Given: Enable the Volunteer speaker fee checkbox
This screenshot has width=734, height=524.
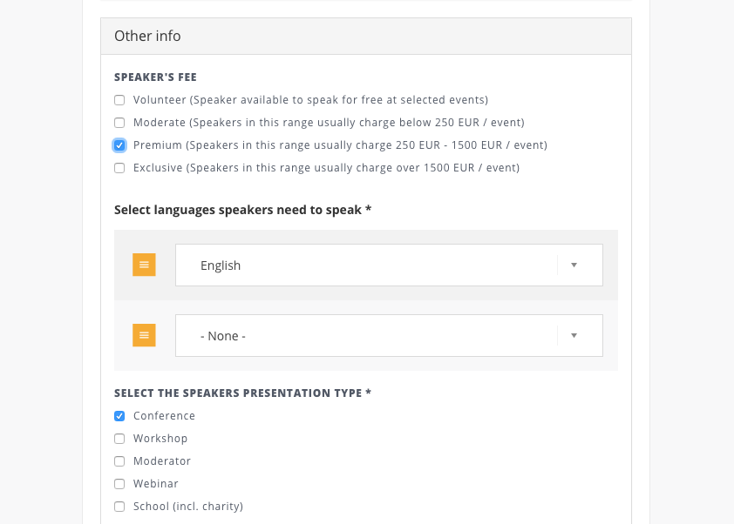Looking at the screenshot, I should [119, 100].
